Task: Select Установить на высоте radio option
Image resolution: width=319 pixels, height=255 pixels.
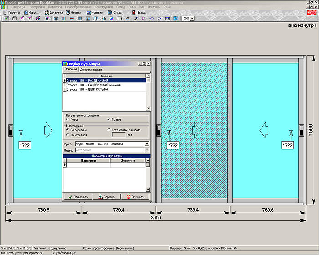Action: tap(108, 130)
